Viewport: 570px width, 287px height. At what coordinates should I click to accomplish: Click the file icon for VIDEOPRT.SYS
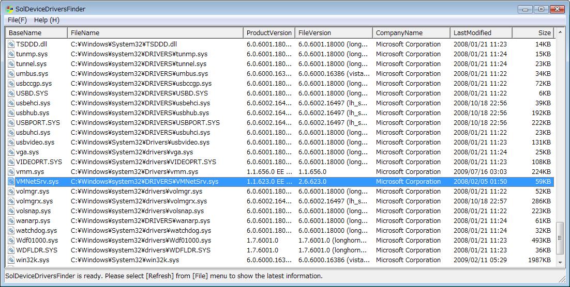pos(11,162)
